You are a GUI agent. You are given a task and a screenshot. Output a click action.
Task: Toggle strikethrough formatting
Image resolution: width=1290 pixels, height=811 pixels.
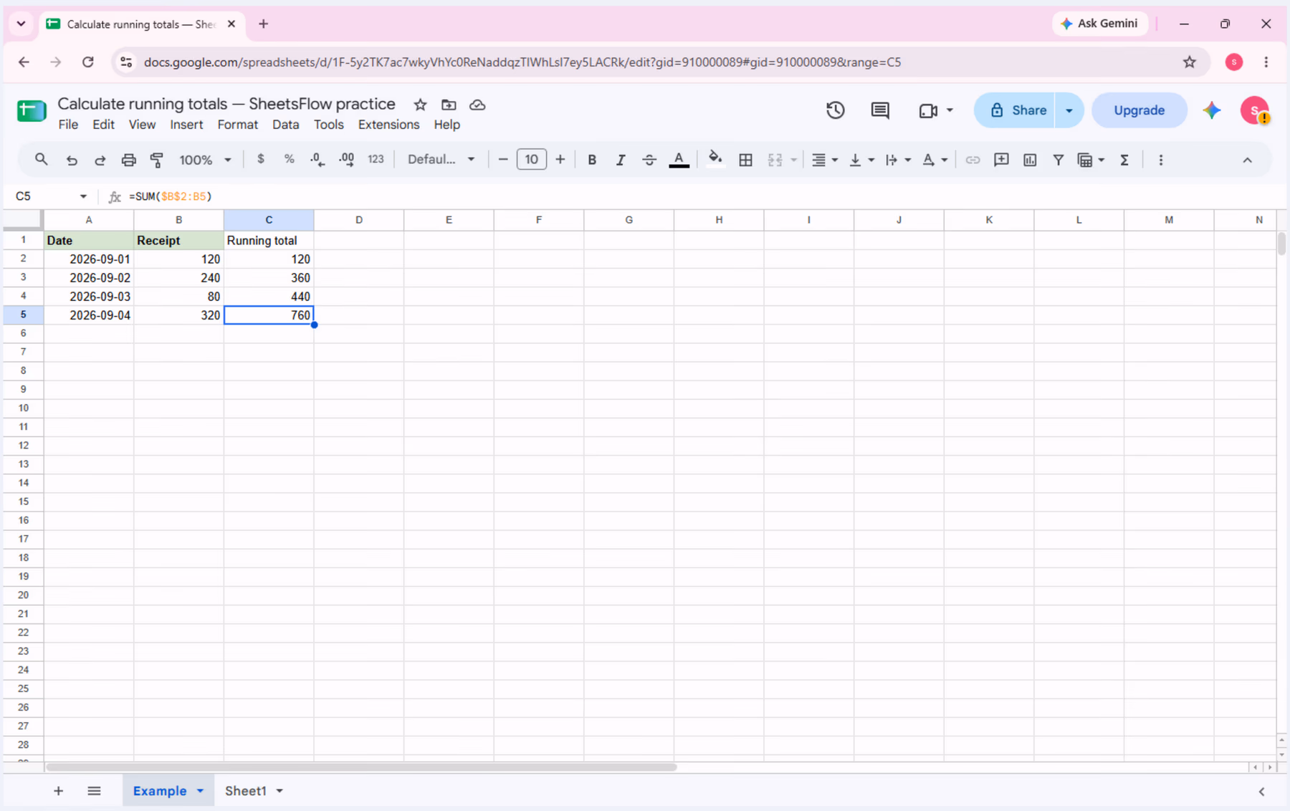click(x=649, y=160)
